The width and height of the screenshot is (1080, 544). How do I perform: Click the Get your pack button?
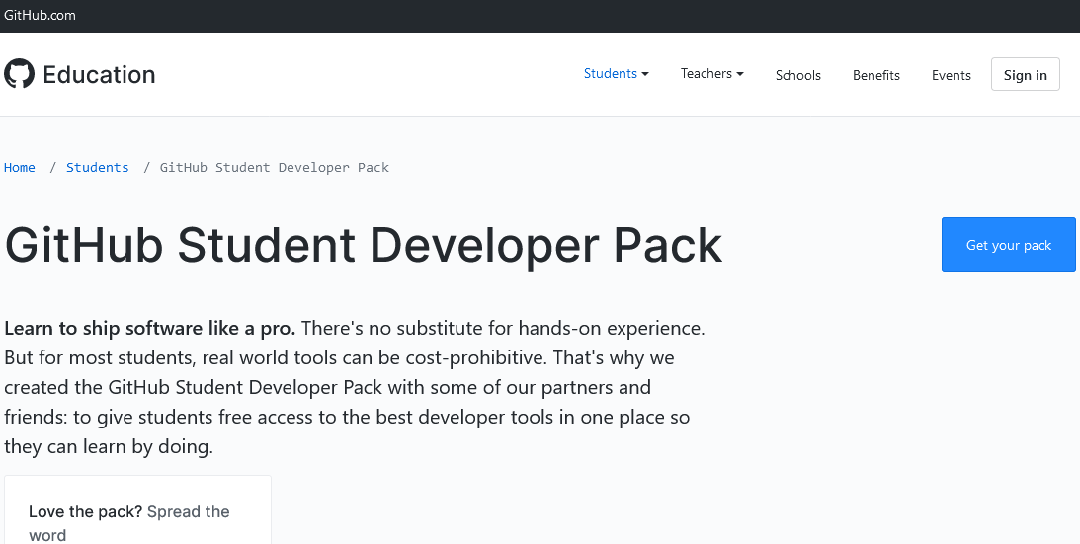(1009, 245)
